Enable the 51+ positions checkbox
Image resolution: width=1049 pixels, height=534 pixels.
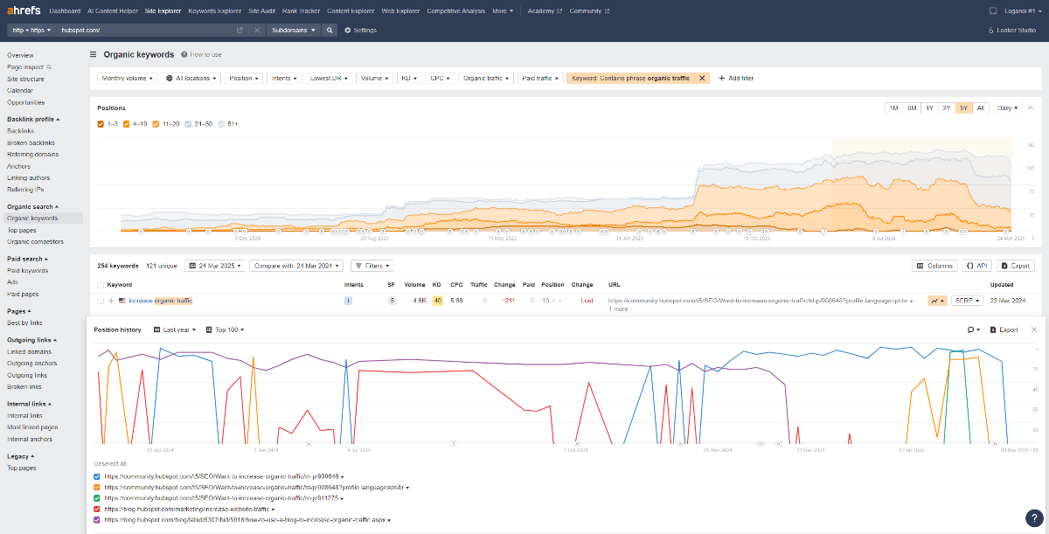point(221,124)
